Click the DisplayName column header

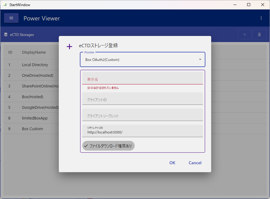pos(34,52)
